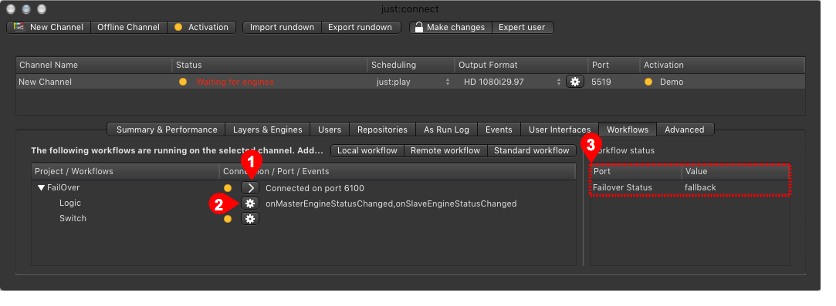Click the Activation column header

[723, 65]
